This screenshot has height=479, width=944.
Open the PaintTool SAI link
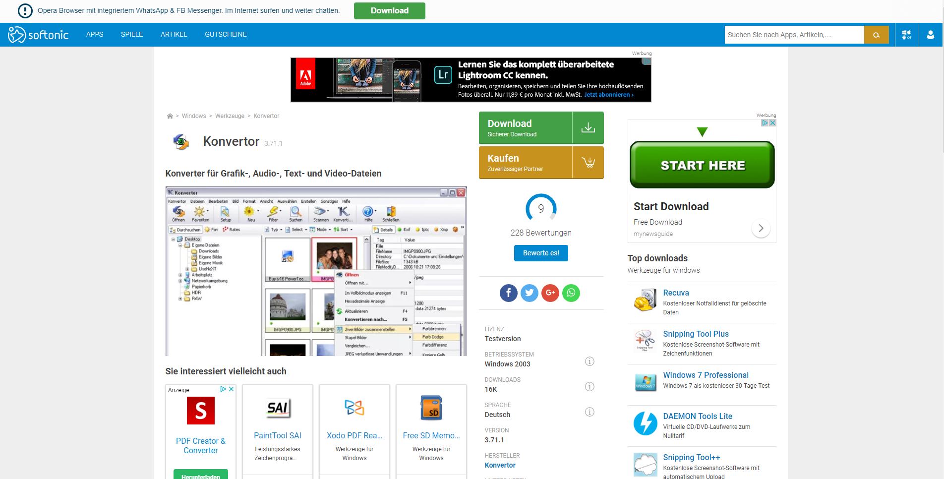(x=278, y=436)
